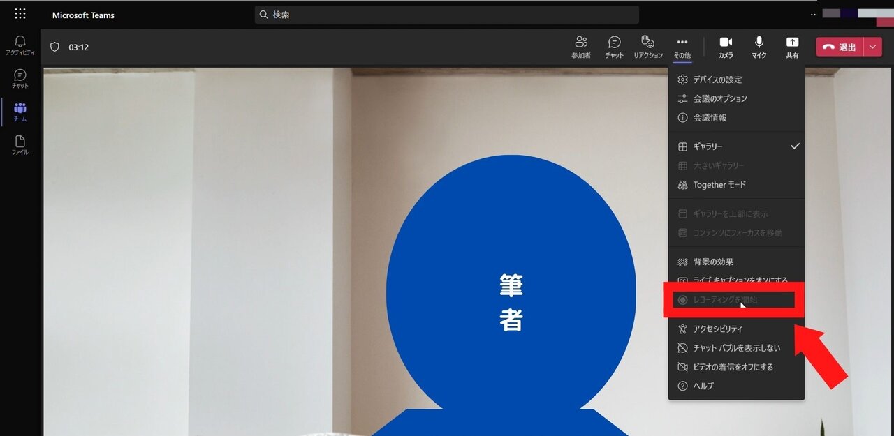The image size is (894, 436).
Task: Open device settings (デバイスの設定)
Action: (736, 80)
